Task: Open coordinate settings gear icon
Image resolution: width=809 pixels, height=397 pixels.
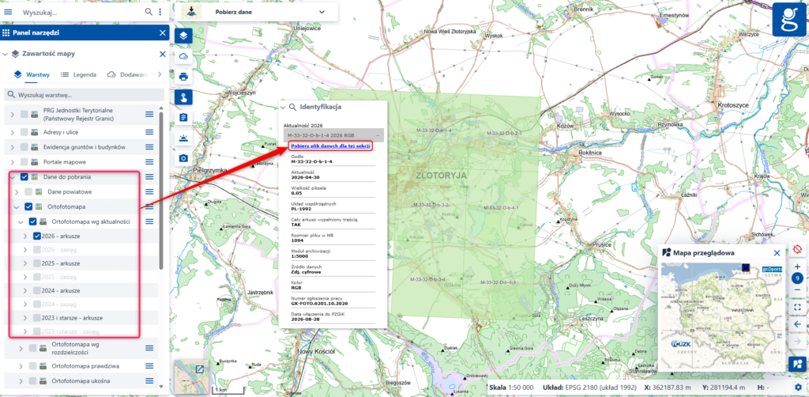Action: (798, 387)
